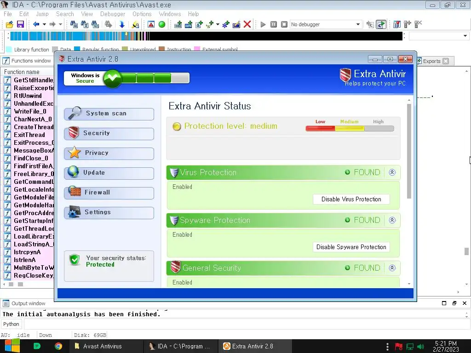This screenshot has width=471, height=353.
Task: Open the back navigation history dropdown arrow
Action: (44, 24)
